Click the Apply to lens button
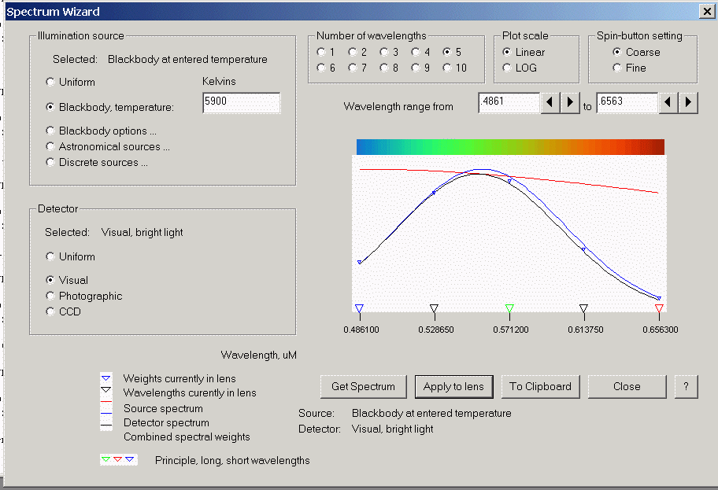The image size is (718, 490). [454, 386]
